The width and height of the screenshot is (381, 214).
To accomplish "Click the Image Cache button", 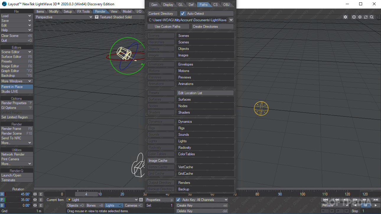I will [x=161, y=161].
